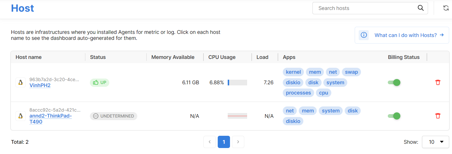Image resolution: width=452 pixels, height=154 pixels.
Task: Click the refresh hosts icon
Action: [446, 8]
